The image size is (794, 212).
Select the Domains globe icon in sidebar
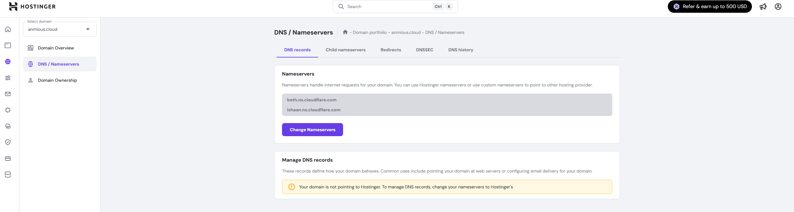coord(8,62)
